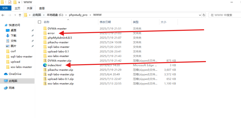
Task: Click the 3,607 KB size cell
Action: pyautogui.click(x=170, y=70)
